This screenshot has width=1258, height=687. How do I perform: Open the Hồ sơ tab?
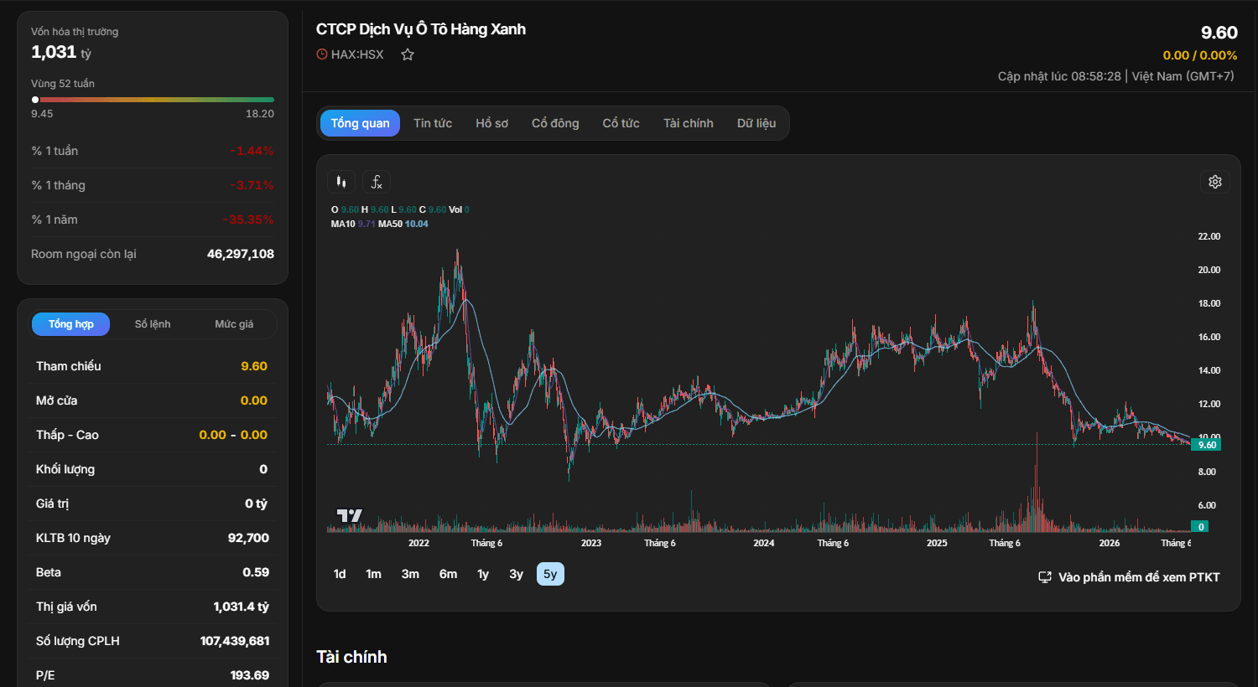click(x=492, y=123)
